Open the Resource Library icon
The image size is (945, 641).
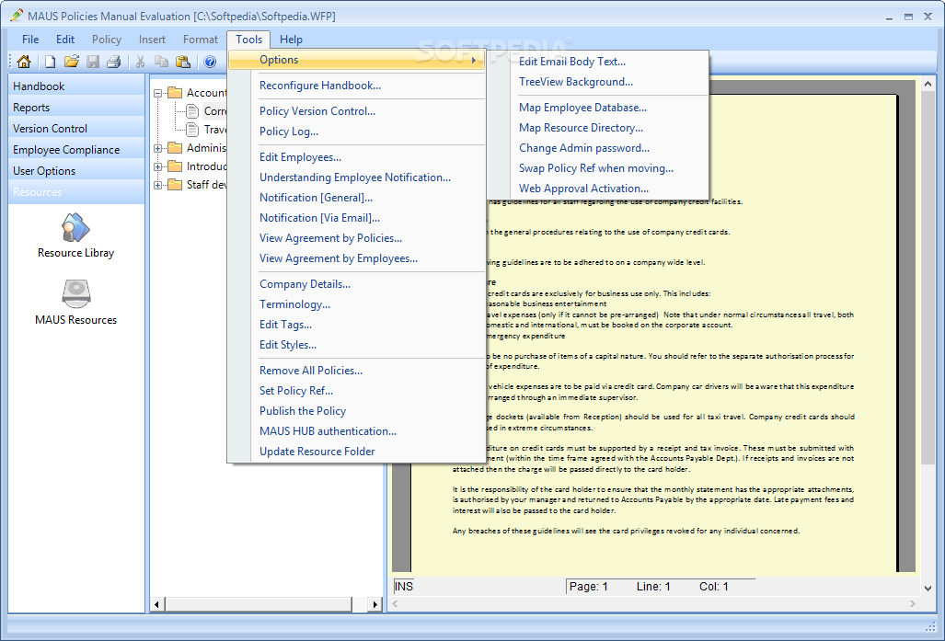[x=76, y=228]
